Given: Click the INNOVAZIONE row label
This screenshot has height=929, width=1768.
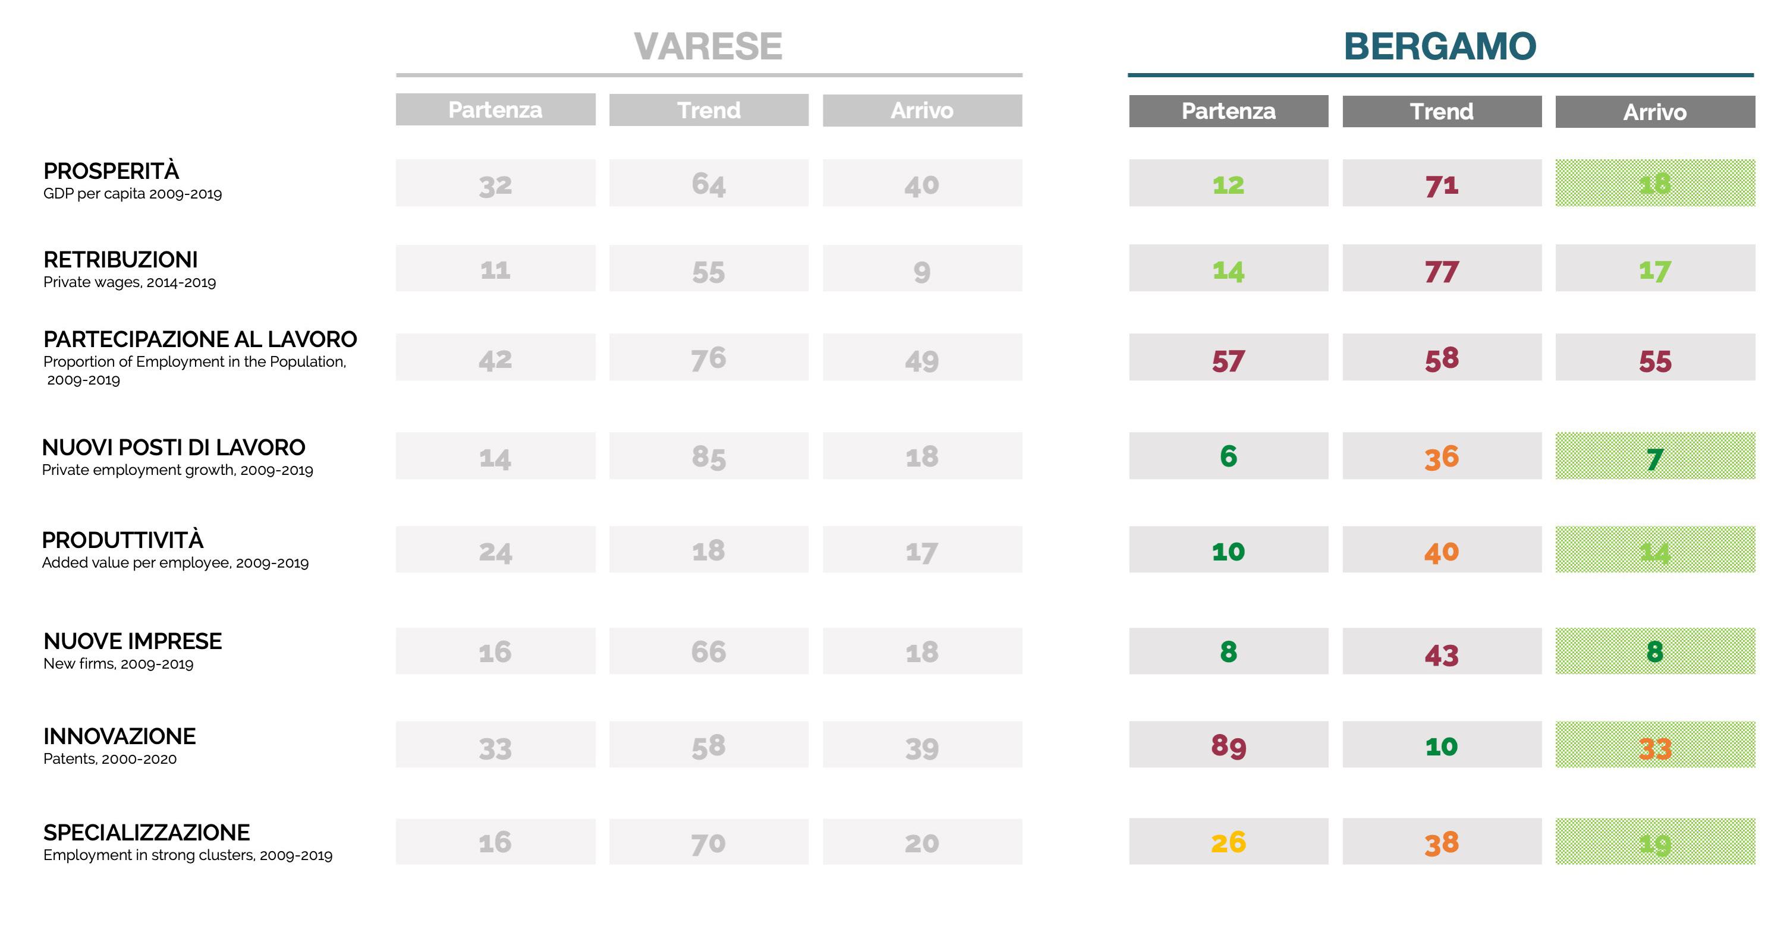Looking at the screenshot, I should point(119,736).
